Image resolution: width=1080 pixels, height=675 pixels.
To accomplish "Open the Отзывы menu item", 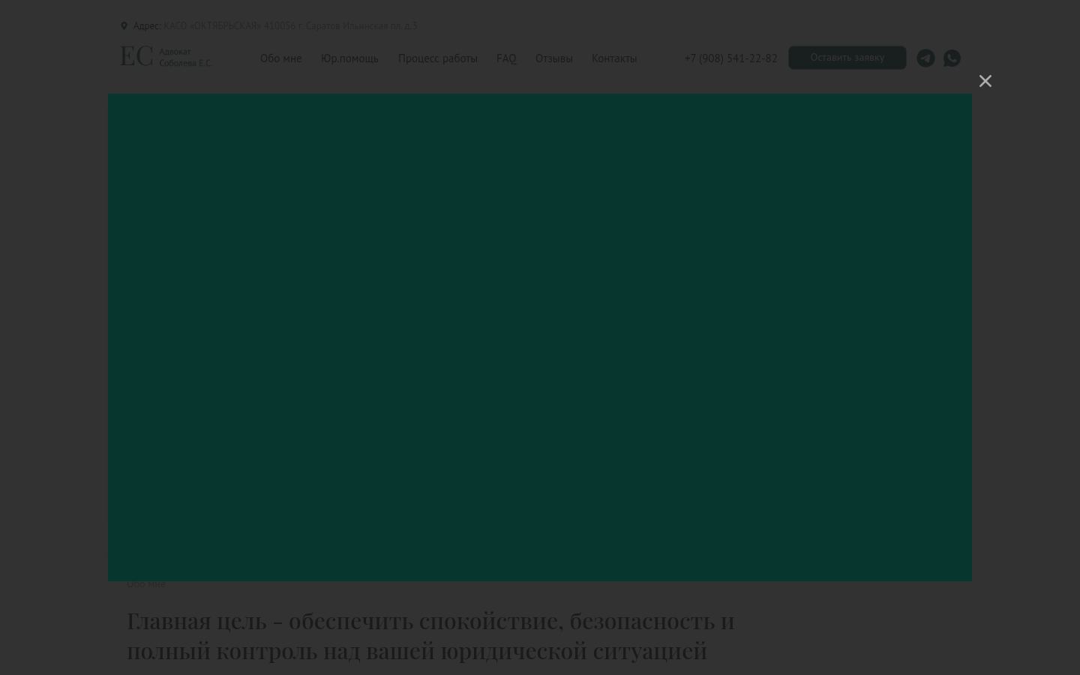I will coord(553,58).
